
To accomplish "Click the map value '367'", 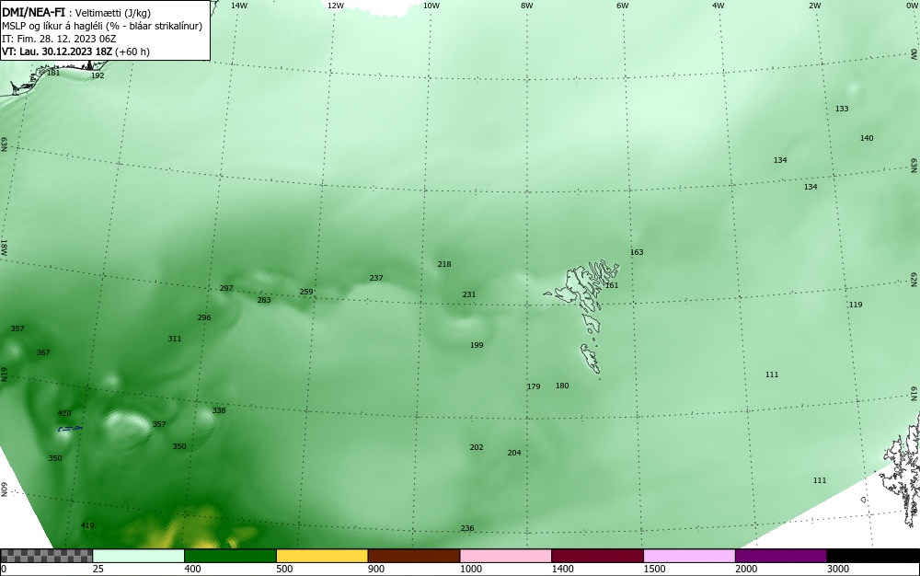I will click(x=43, y=352).
